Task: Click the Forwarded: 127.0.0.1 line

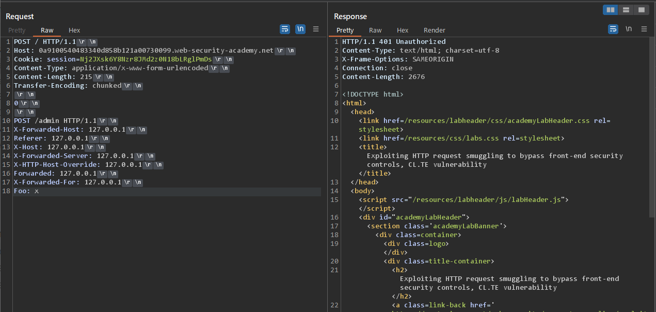Action: point(66,174)
